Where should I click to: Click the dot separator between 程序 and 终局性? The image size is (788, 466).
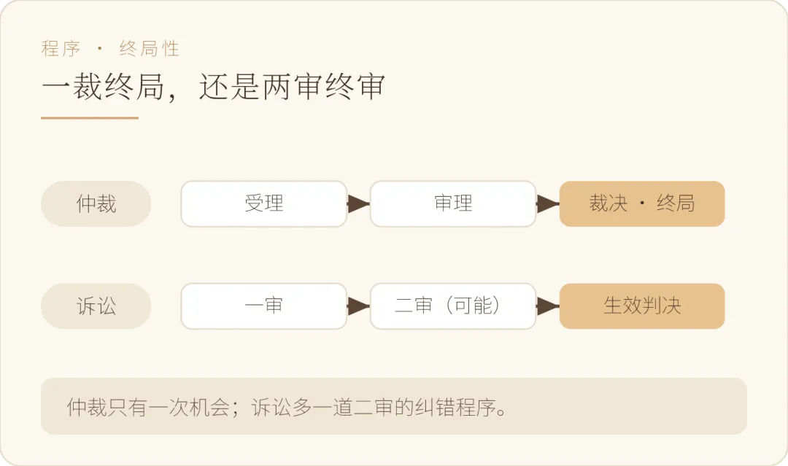coord(99,49)
